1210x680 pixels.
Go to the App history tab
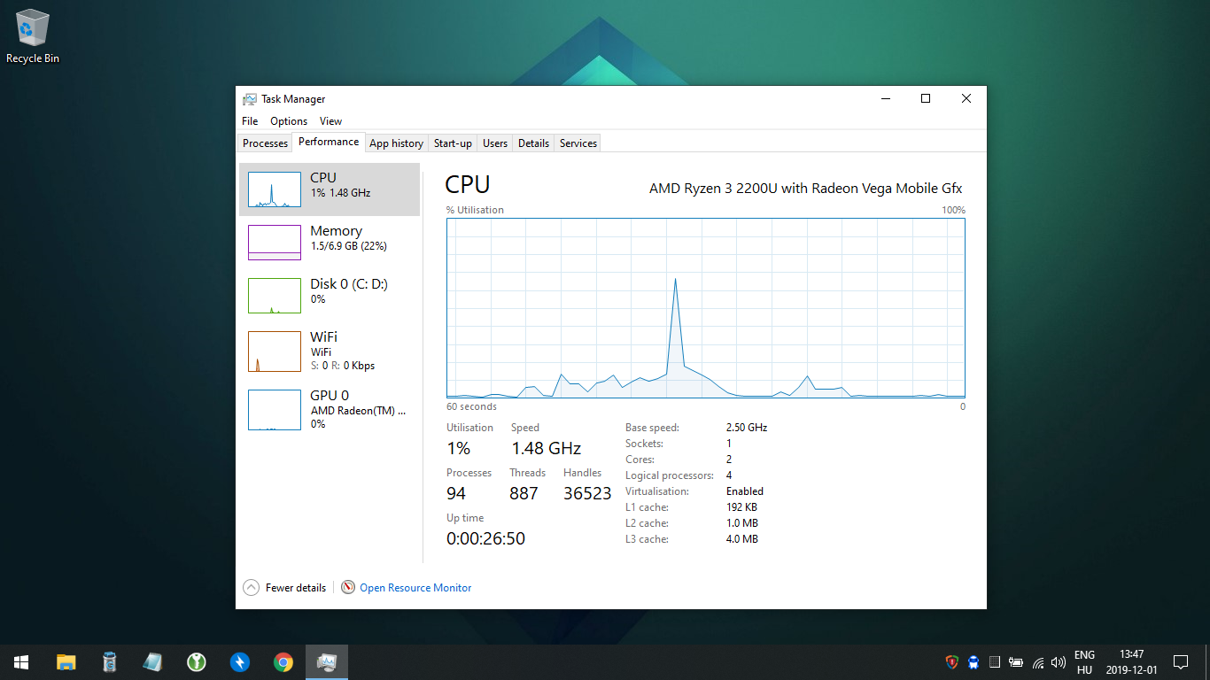pyautogui.click(x=396, y=143)
